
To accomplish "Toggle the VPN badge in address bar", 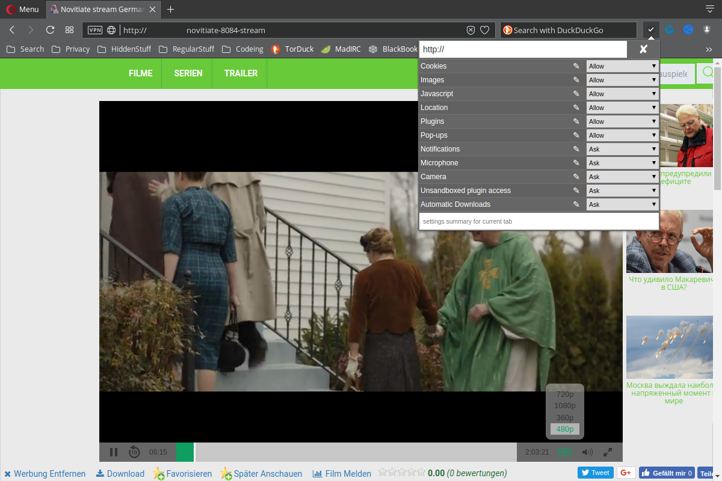I will click(95, 30).
